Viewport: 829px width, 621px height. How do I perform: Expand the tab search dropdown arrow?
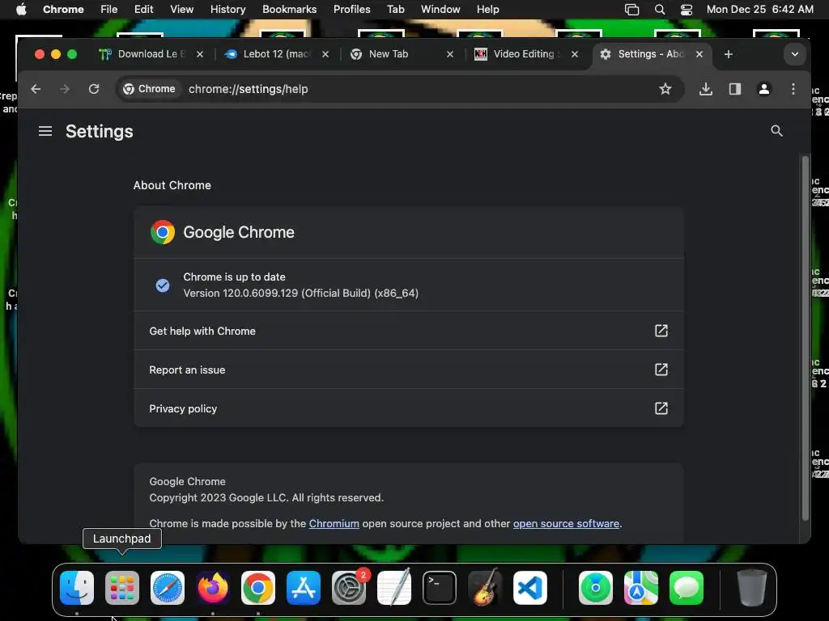pos(794,54)
